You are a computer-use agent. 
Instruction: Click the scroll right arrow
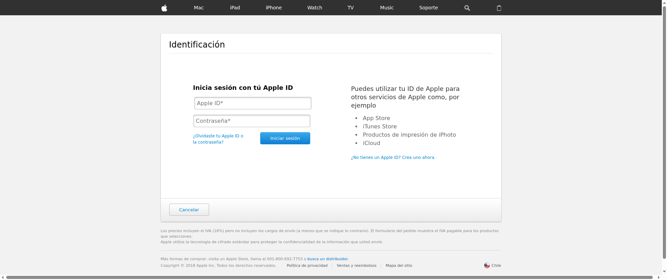coord(659,277)
